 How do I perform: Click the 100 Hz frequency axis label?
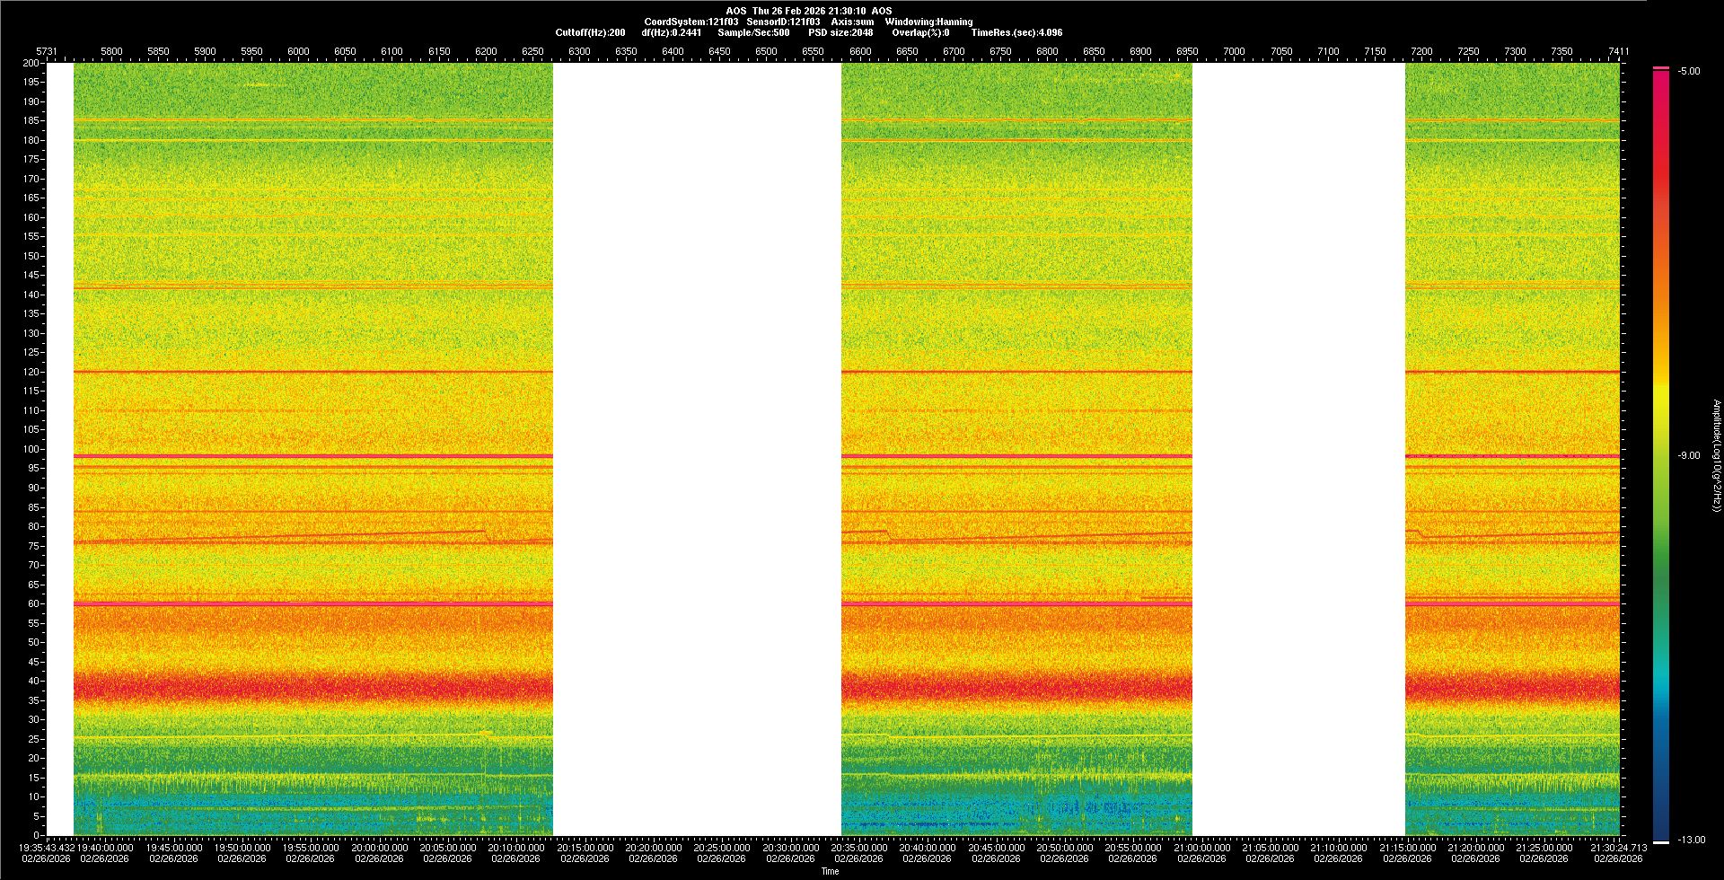pyautogui.click(x=31, y=449)
